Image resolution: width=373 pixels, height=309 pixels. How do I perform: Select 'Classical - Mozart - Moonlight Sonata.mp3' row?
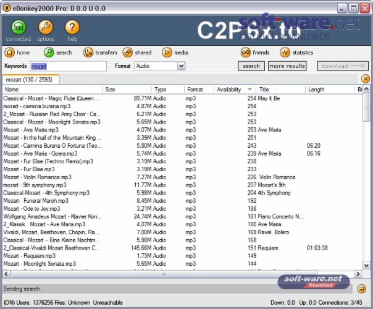tap(182, 122)
